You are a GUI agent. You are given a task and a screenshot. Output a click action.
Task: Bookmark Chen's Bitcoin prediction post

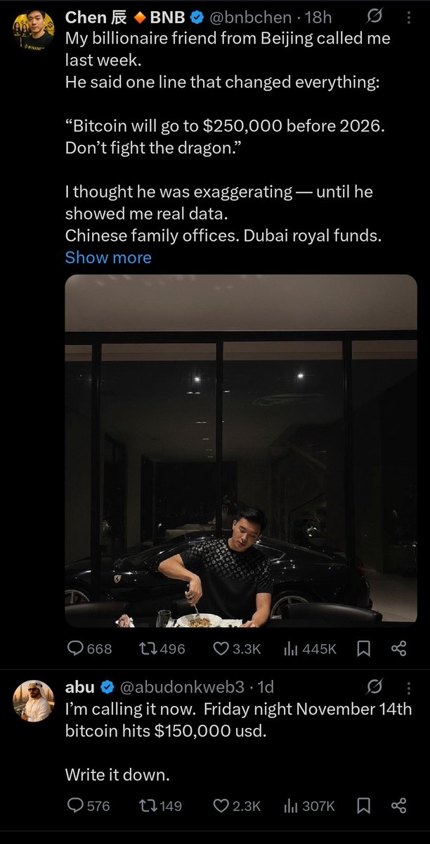pos(364,649)
